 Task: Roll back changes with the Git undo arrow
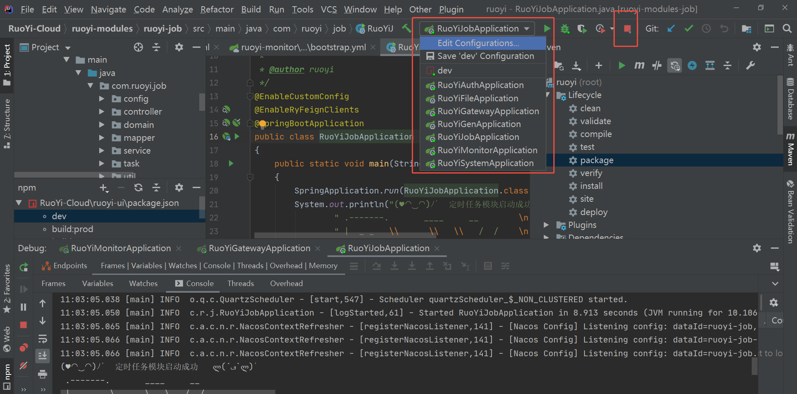724,29
